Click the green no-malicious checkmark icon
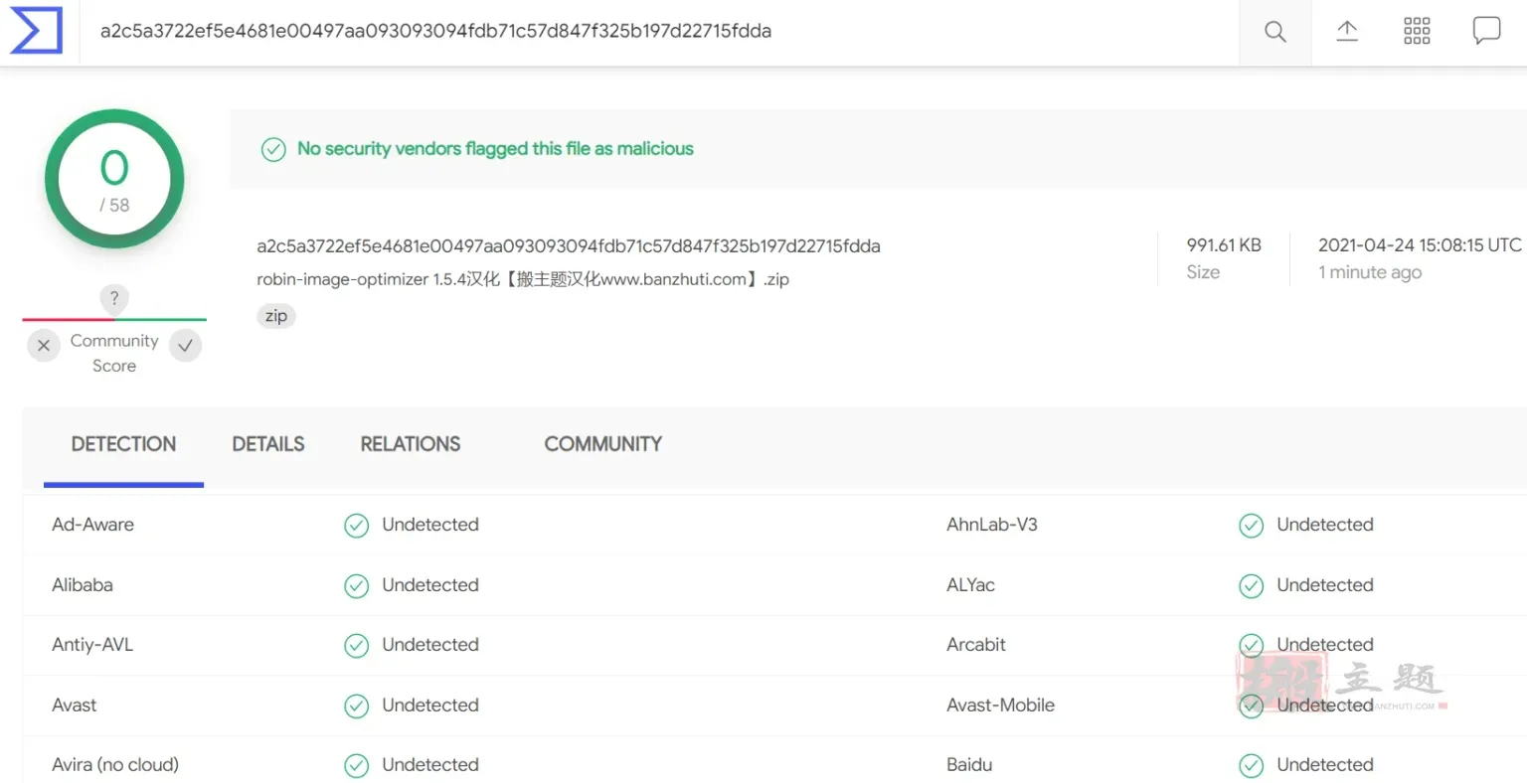The image size is (1527, 783). [x=273, y=149]
